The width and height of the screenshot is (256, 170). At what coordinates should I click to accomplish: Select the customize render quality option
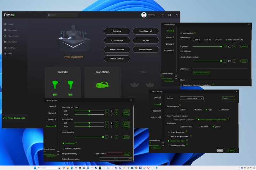pos(219,110)
